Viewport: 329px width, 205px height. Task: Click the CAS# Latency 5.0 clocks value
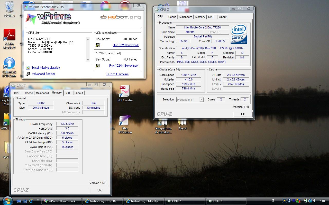pos(67,133)
